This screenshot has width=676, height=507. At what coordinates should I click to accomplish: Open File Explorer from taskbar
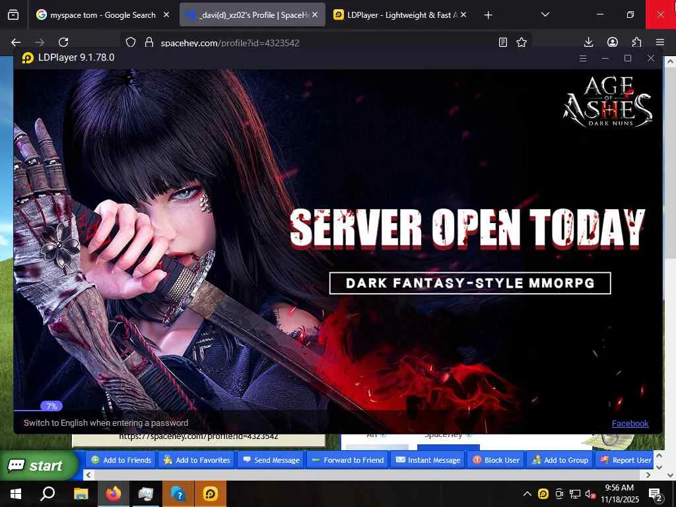pyautogui.click(x=81, y=494)
